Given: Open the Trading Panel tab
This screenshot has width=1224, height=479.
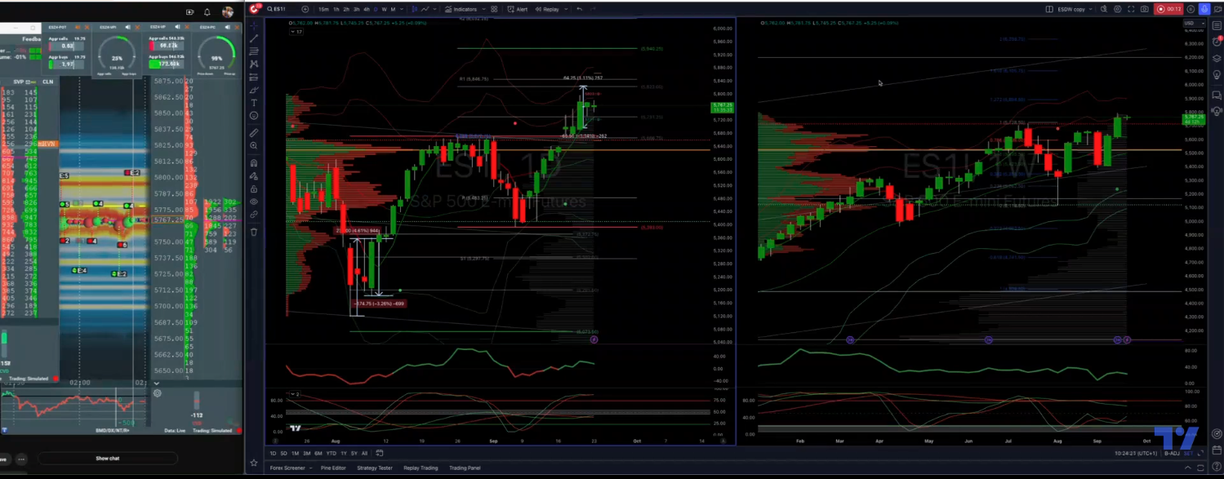Looking at the screenshot, I should (x=465, y=468).
